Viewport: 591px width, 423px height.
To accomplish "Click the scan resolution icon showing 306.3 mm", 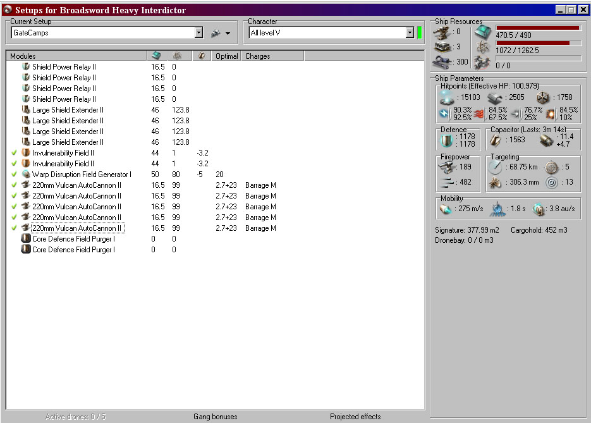I will (495, 183).
